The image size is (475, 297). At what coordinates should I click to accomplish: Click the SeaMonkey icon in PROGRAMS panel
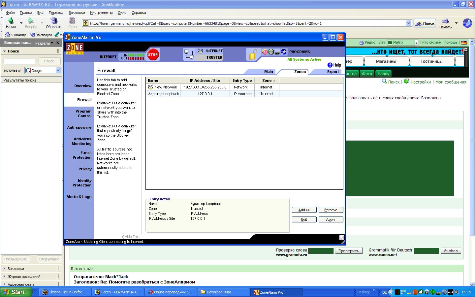click(284, 52)
